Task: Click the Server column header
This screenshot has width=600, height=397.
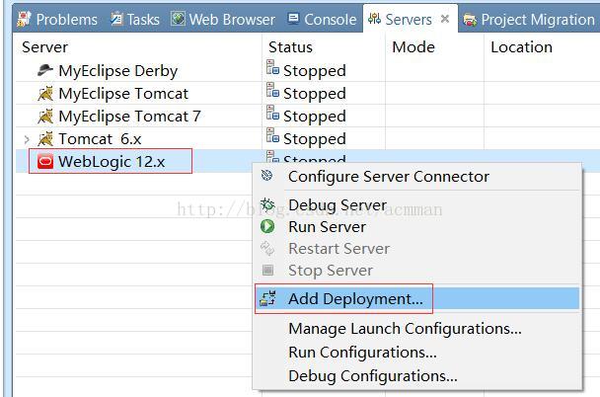Action: [44, 47]
